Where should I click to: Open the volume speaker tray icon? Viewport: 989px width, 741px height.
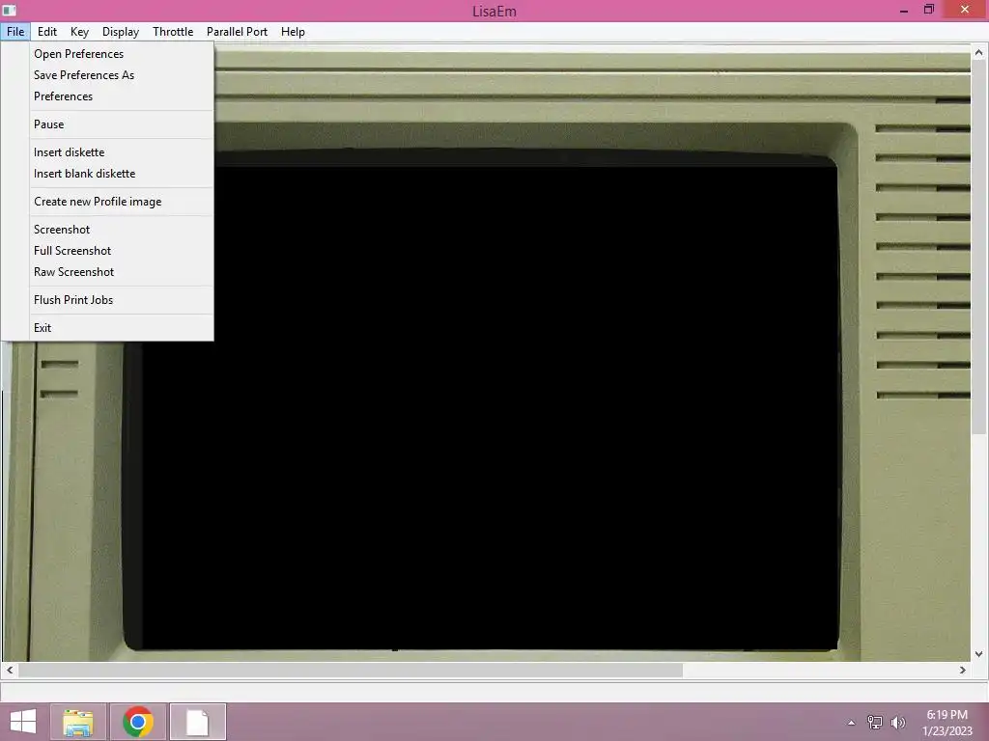[898, 723]
